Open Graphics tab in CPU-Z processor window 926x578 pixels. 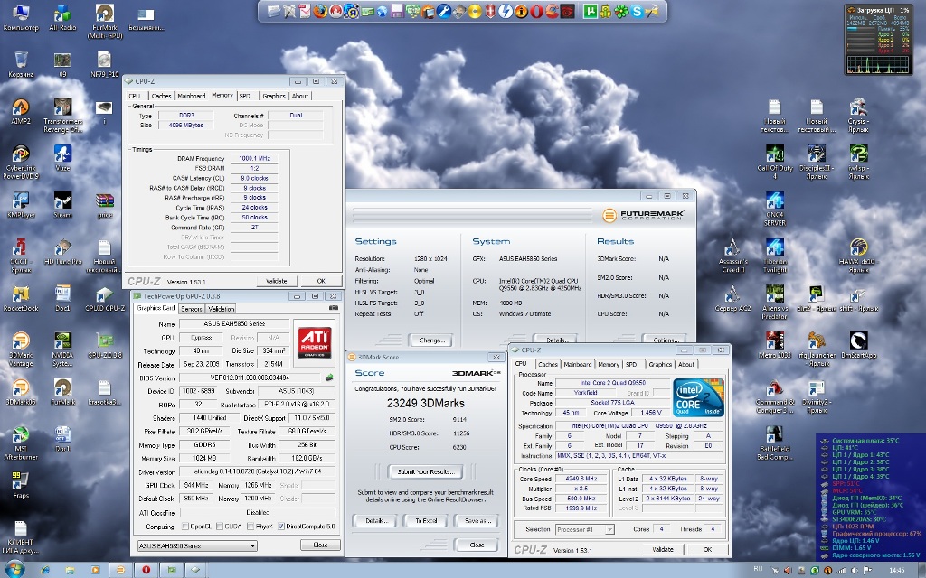pyautogui.click(x=660, y=365)
